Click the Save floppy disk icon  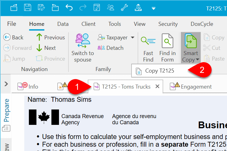[28, 7]
